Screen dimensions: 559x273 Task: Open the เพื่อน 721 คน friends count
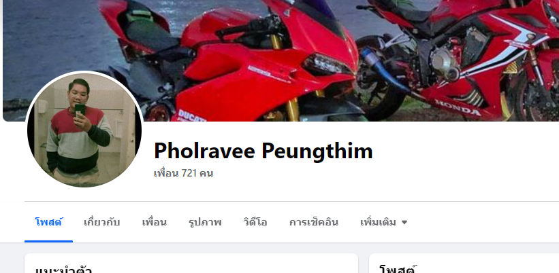point(183,173)
